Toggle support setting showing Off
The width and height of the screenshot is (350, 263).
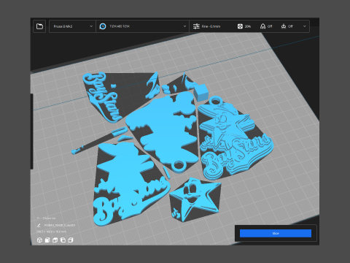click(x=266, y=26)
